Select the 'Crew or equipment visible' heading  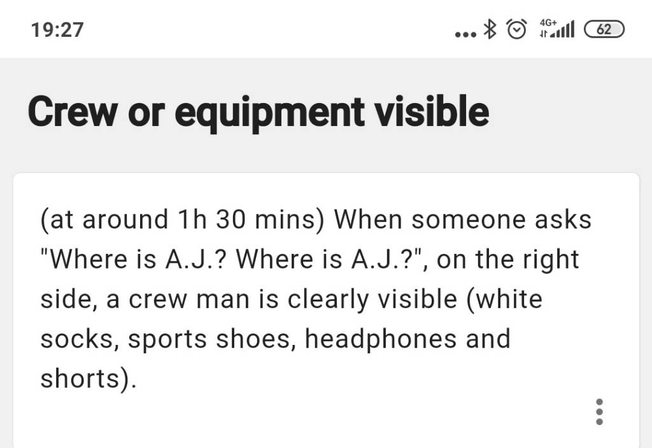(259, 112)
